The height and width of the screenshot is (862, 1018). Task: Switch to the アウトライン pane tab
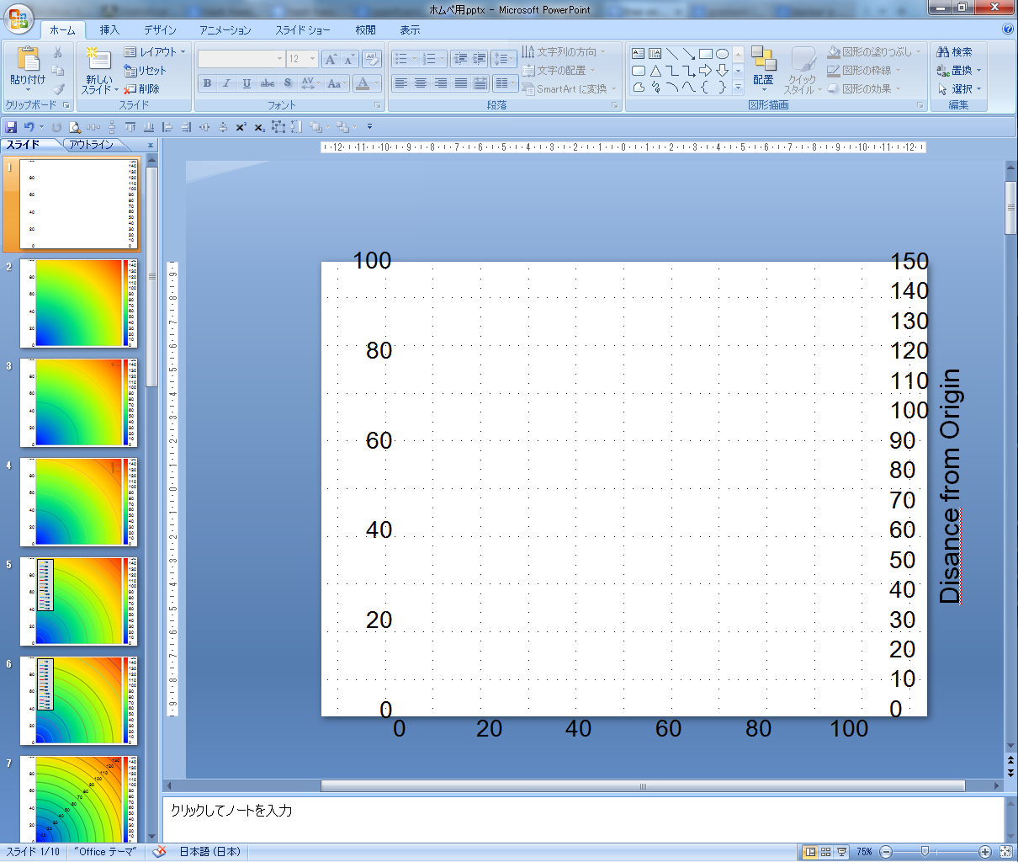pos(91,145)
